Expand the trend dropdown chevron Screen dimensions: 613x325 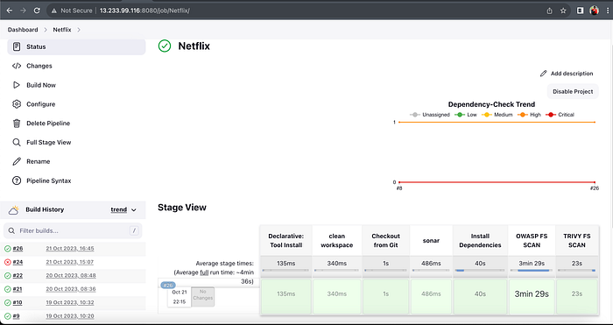coord(134,210)
